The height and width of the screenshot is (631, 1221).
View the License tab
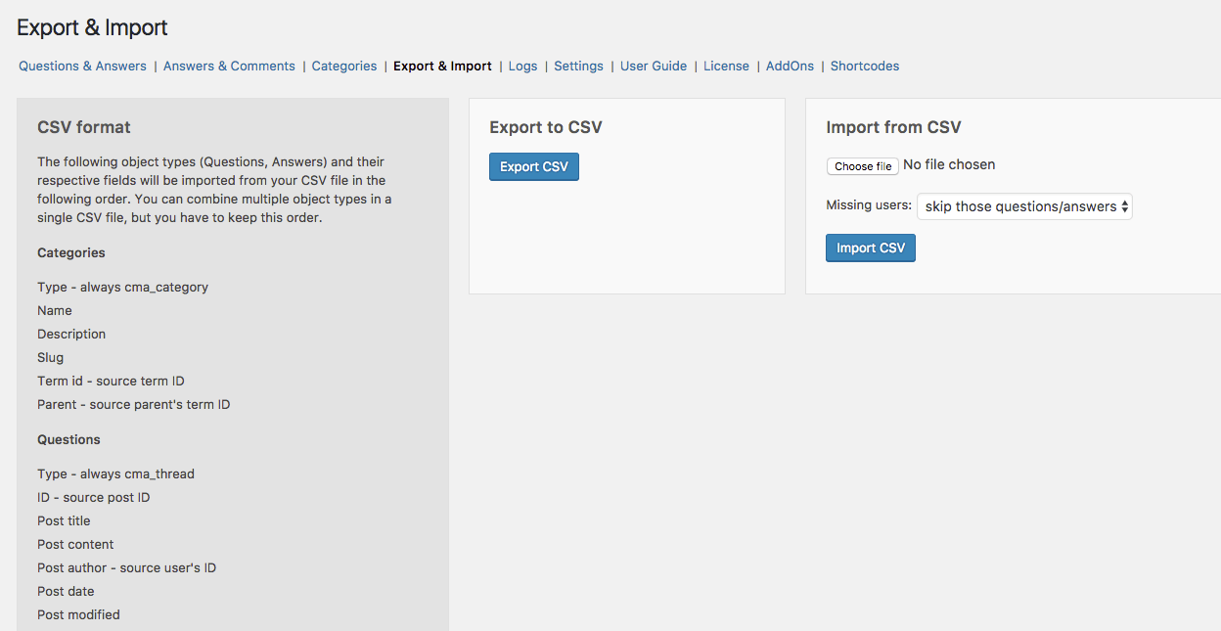(726, 67)
